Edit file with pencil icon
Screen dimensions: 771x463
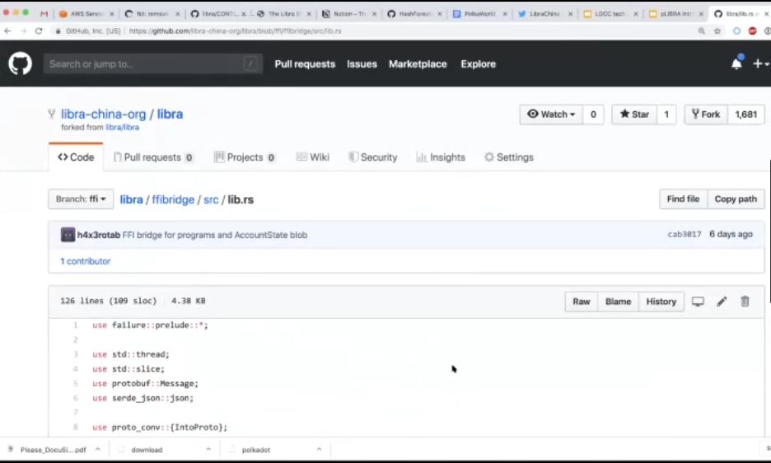click(x=722, y=302)
